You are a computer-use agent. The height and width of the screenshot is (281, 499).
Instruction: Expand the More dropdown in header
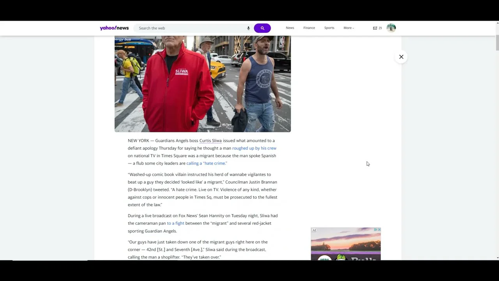click(x=349, y=28)
